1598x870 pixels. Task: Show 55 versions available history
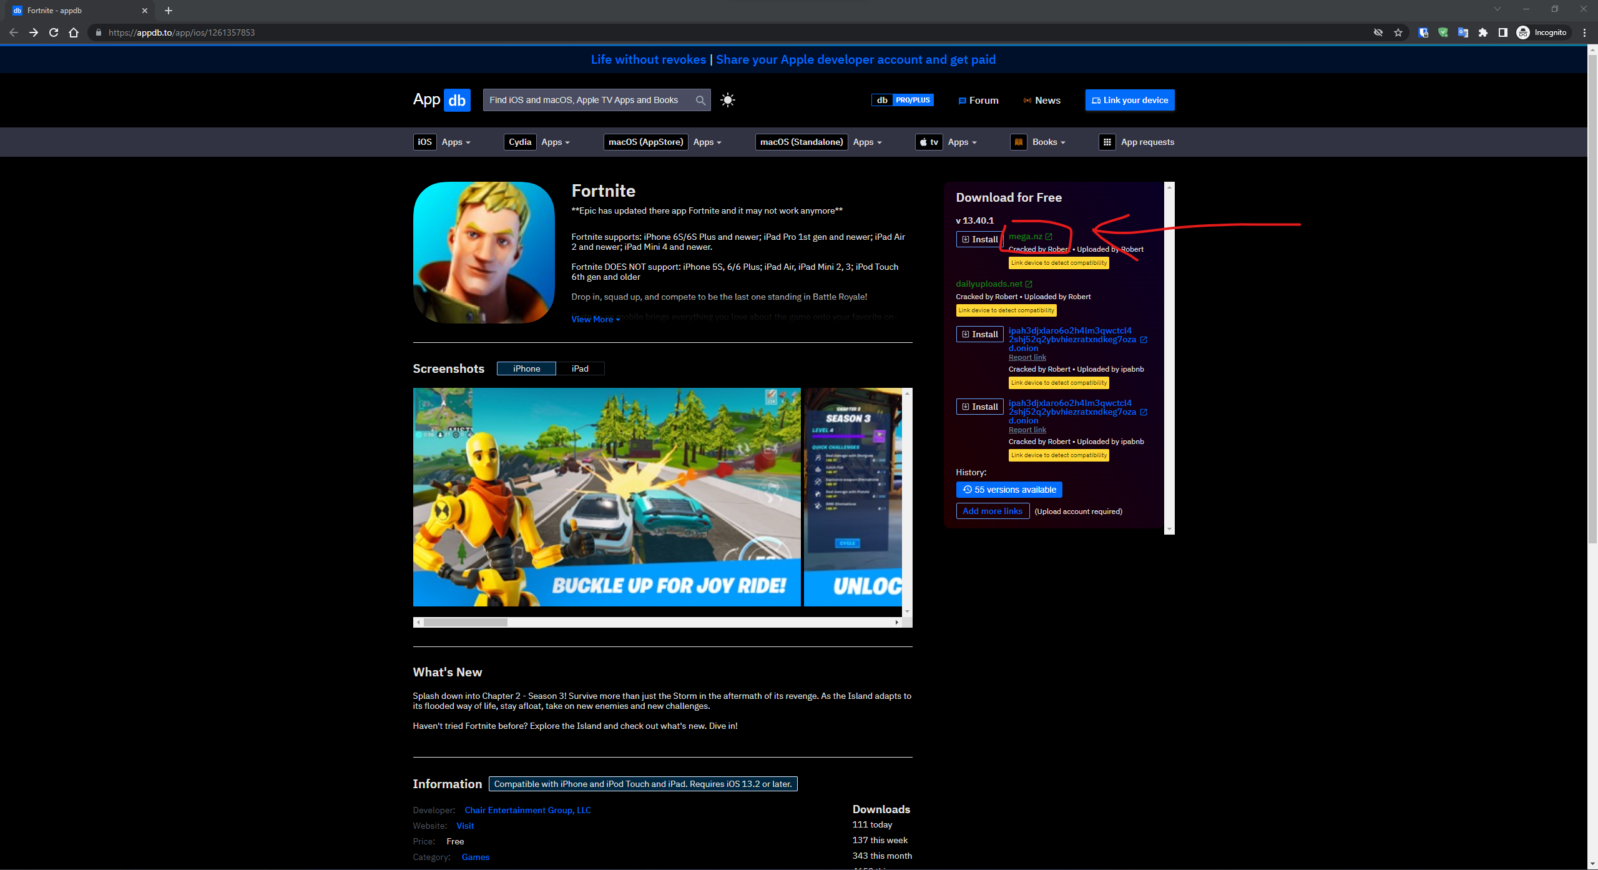(x=1009, y=490)
